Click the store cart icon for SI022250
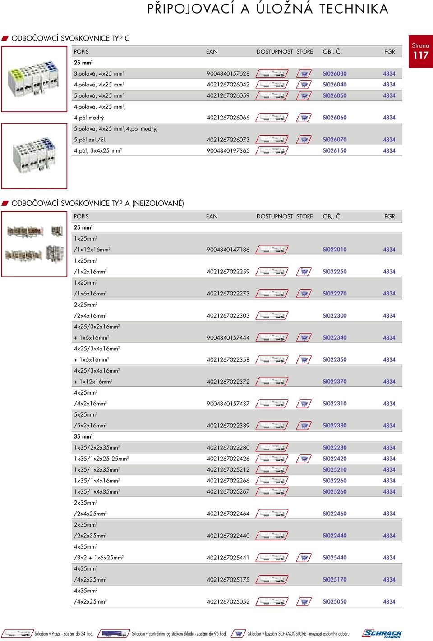The width and height of the screenshot is (433, 641). 304,272
